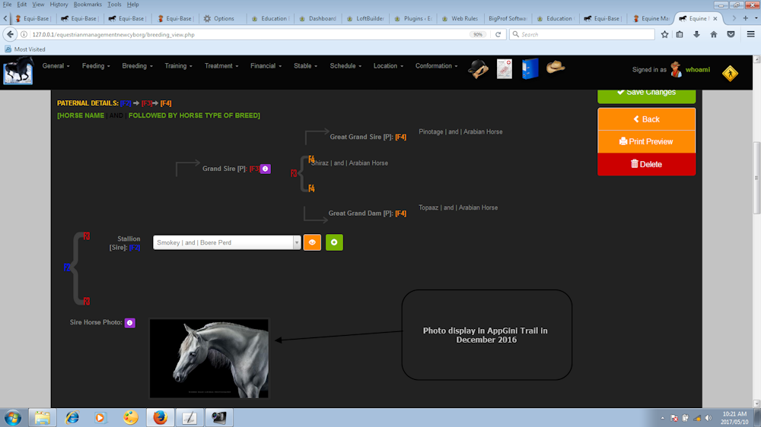
Task: Expand the Schedule navbar dropdown
Action: click(345, 66)
